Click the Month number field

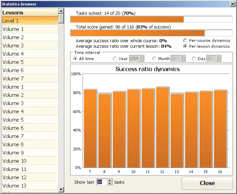pyautogui.click(x=176, y=58)
